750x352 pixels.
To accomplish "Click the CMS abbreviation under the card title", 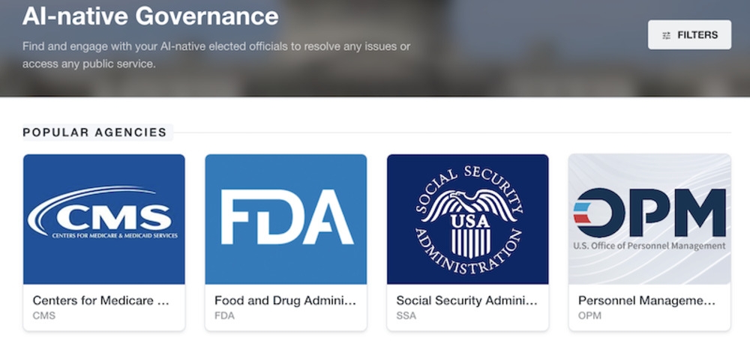I will [x=43, y=315].
